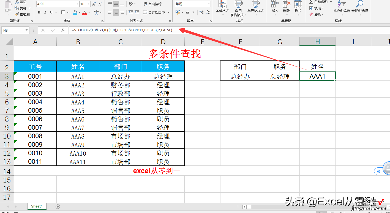
Task: Apply the fill color paint bucket
Action: (75, 12)
